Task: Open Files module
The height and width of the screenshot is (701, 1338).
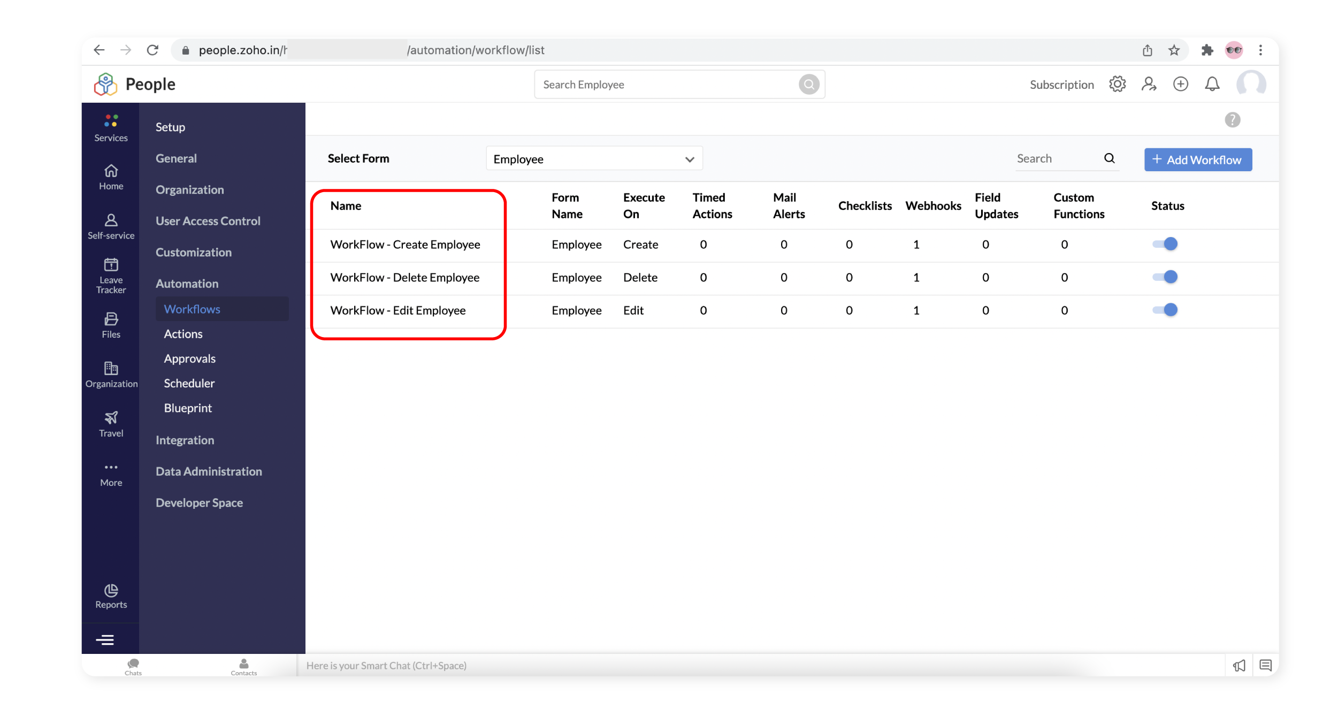Action: point(111,325)
